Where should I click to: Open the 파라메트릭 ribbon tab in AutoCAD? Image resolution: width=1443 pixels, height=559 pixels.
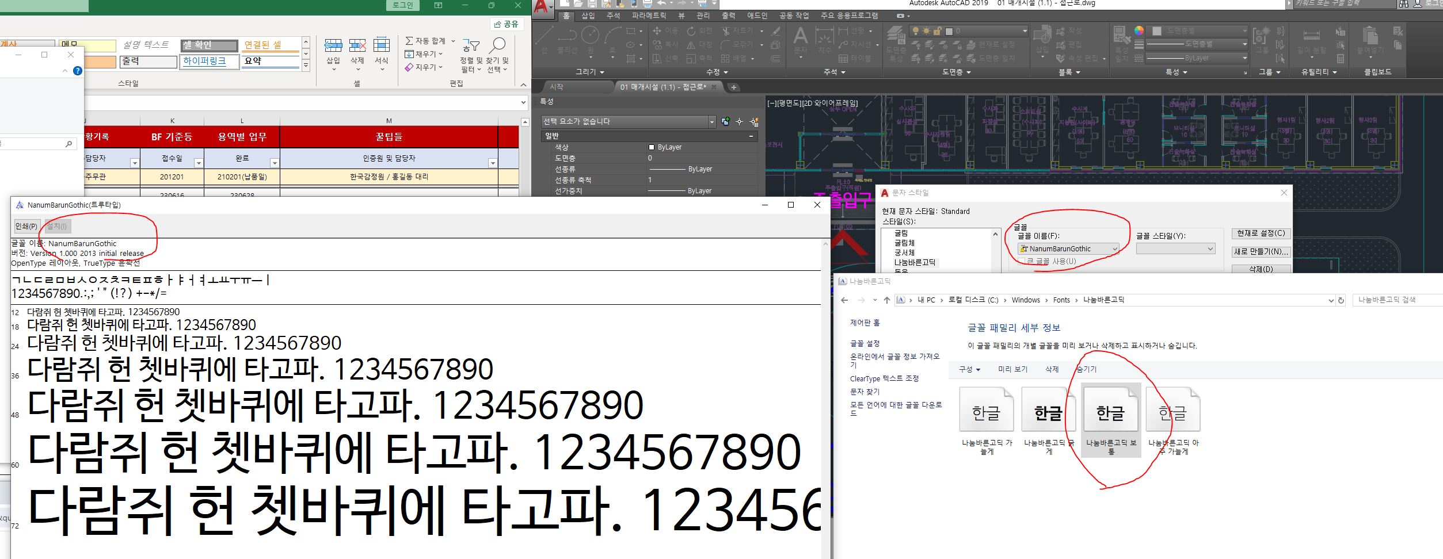[649, 16]
